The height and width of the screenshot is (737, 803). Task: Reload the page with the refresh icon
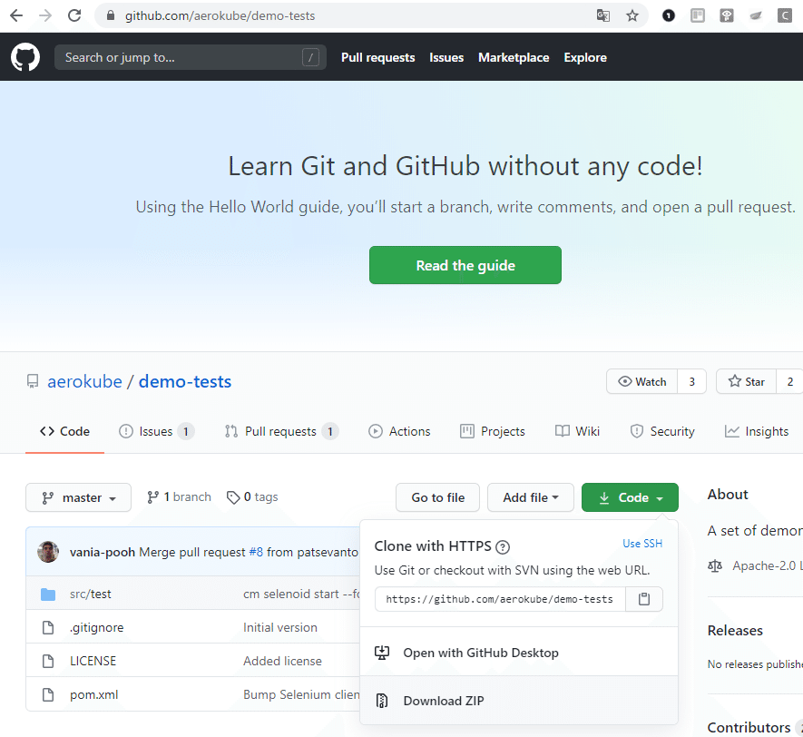(x=74, y=15)
